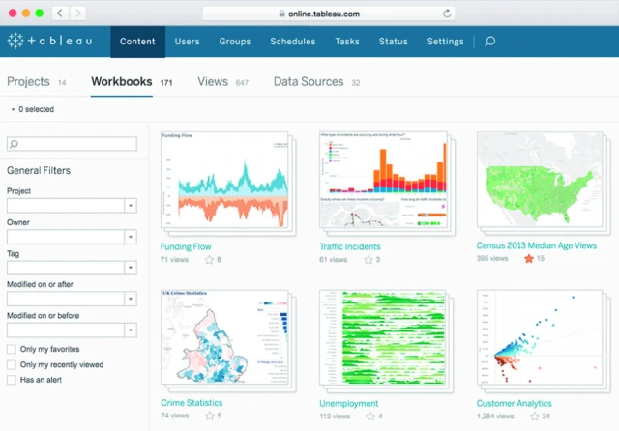Favorite Customer Analytics with its star
Image resolution: width=619 pixels, height=431 pixels.
pos(535,416)
